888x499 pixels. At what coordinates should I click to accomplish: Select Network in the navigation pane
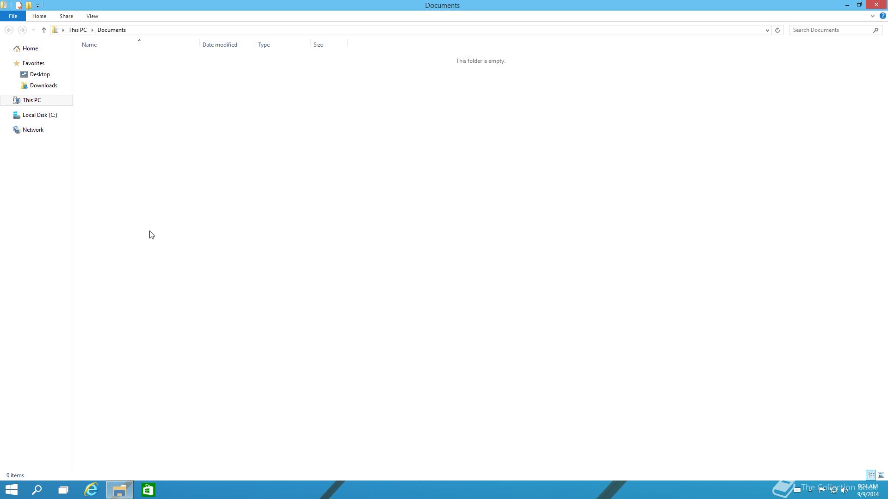(x=33, y=130)
